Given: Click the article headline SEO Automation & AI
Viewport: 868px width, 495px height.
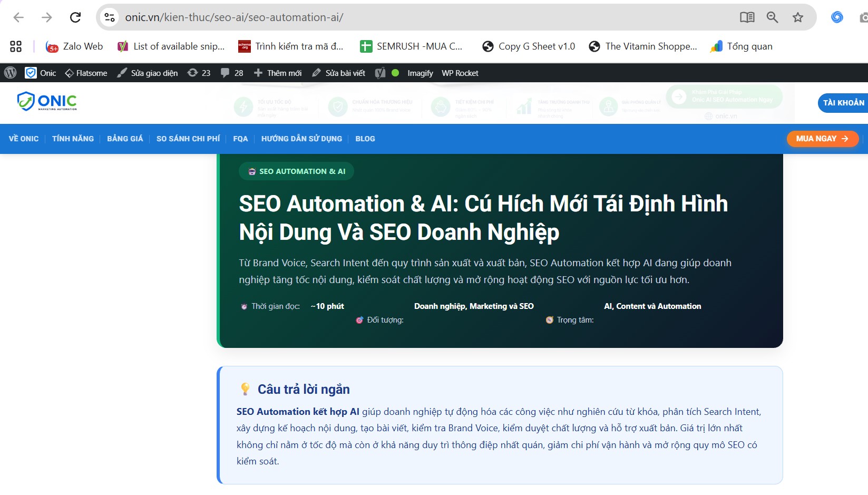Looking at the screenshot, I should (x=483, y=218).
